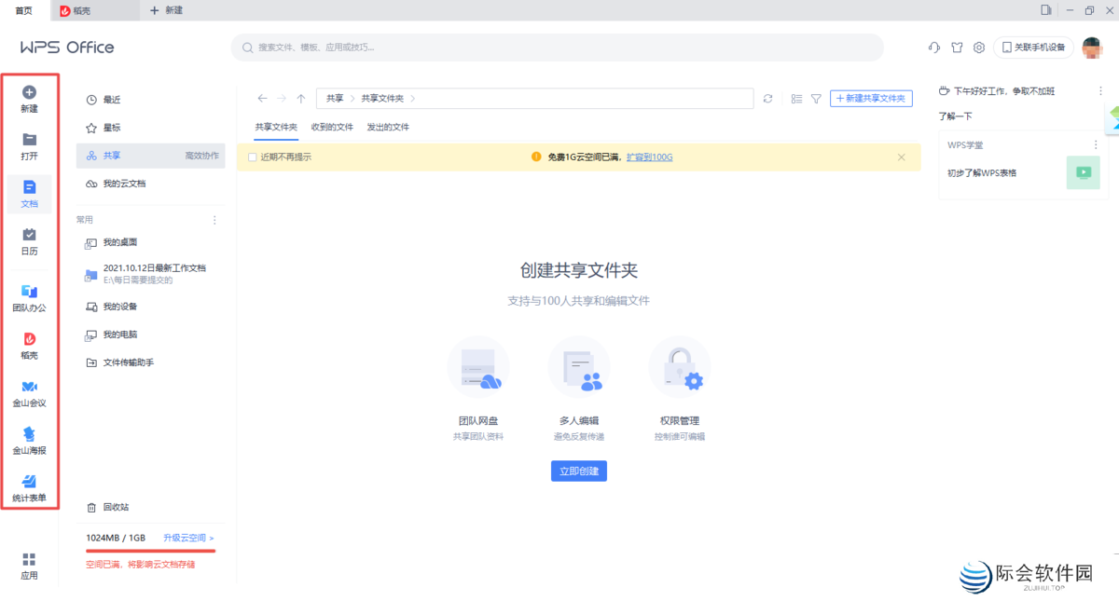Image resolution: width=1119 pixels, height=601 pixels.
Task: Open the filter funnel icon
Action: pos(816,99)
